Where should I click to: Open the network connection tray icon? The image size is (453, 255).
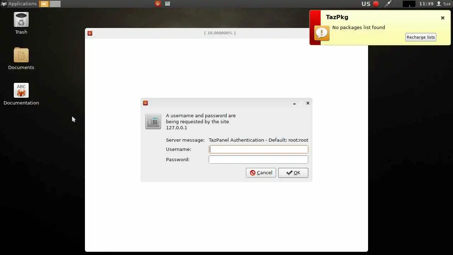pos(388,4)
